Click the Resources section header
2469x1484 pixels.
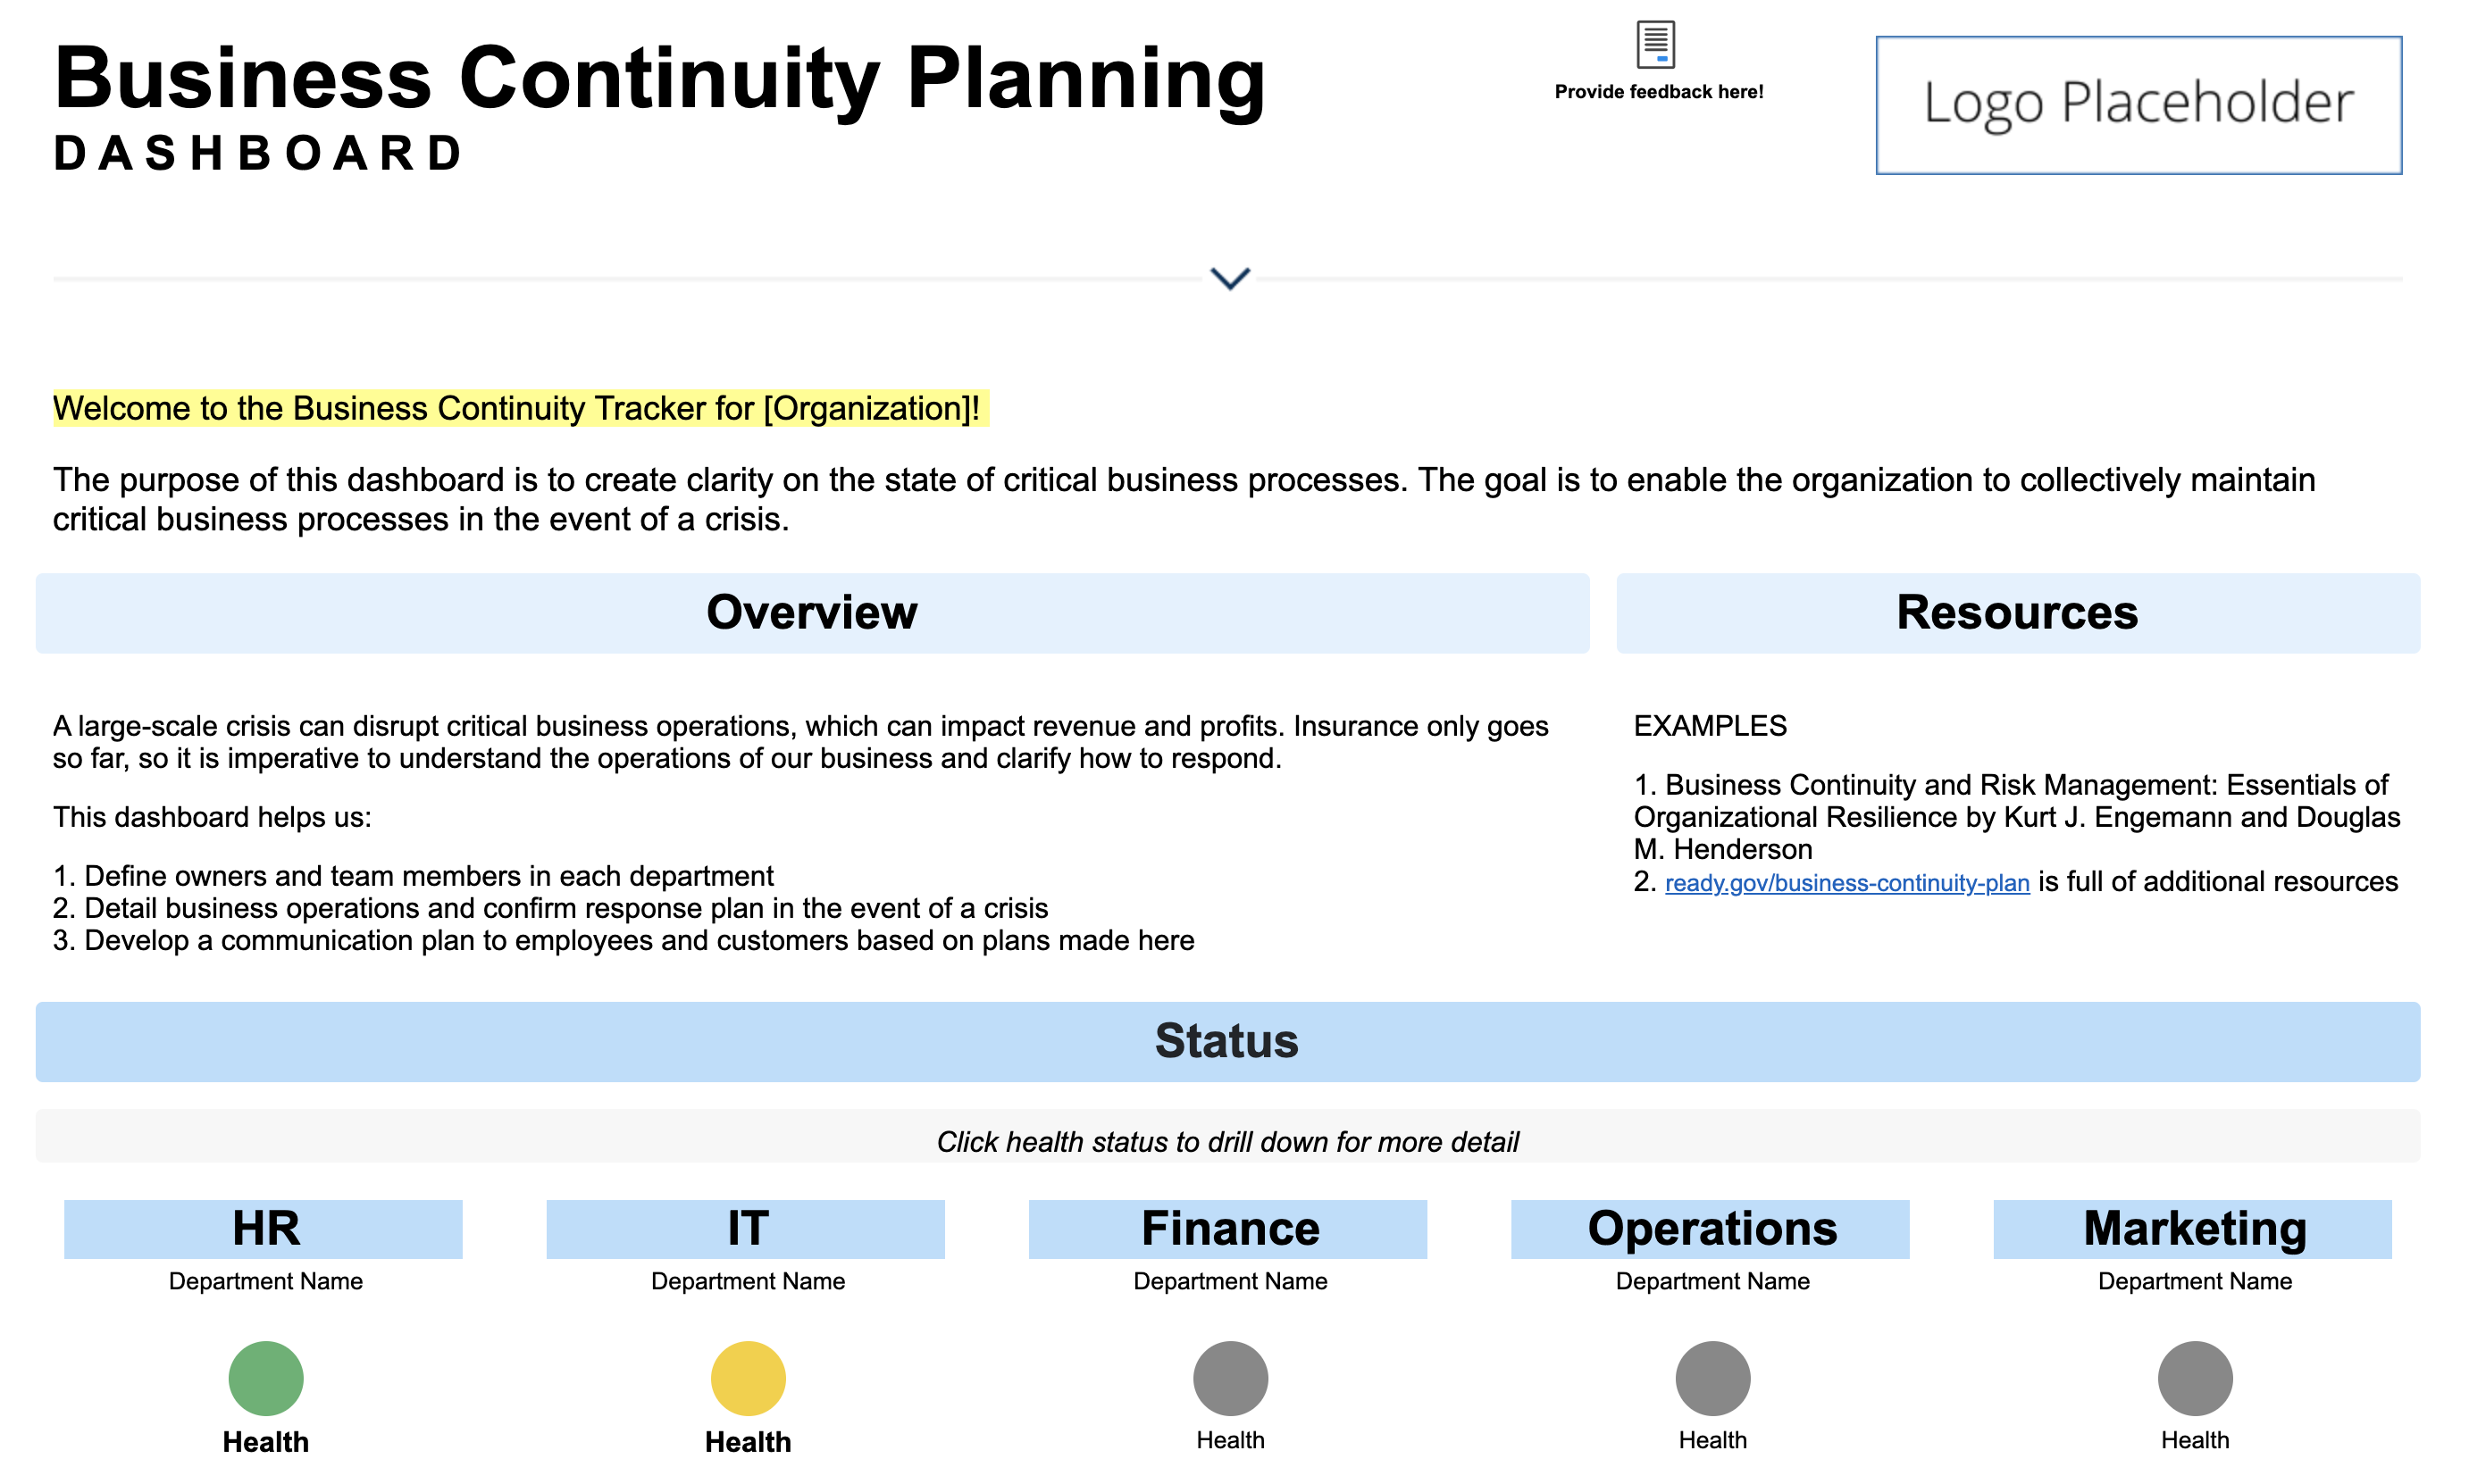pyautogui.click(x=2017, y=613)
